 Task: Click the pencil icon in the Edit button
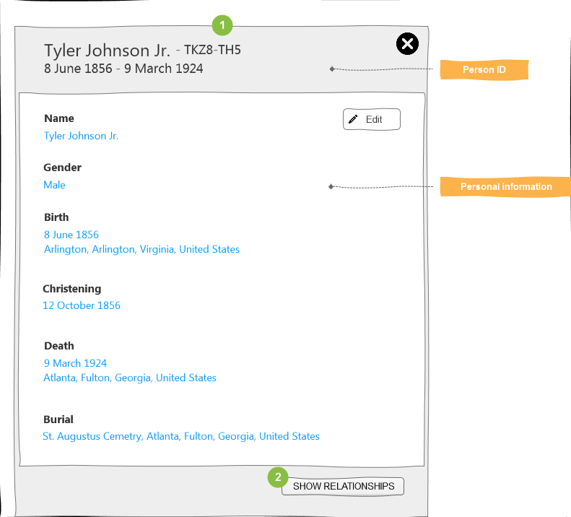(353, 120)
